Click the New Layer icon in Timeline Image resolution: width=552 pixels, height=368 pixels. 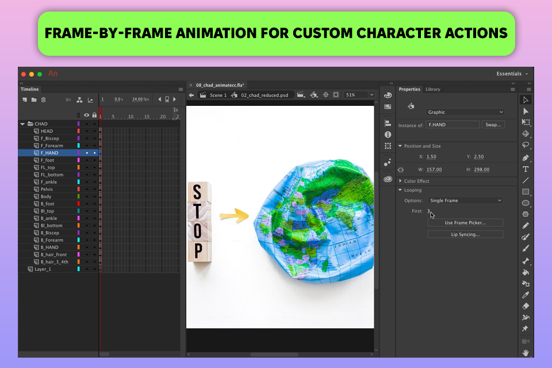[25, 99]
